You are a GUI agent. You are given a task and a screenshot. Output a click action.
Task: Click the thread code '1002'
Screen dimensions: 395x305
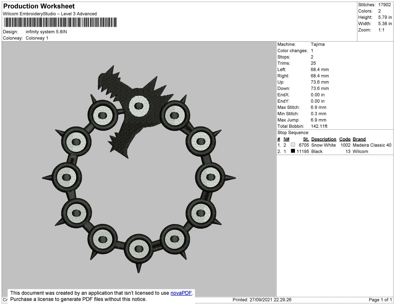346,145
